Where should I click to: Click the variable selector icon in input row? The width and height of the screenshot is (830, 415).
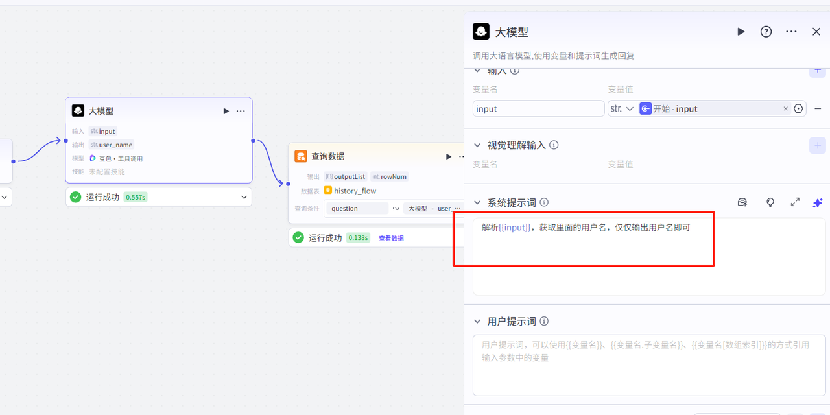coord(798,109)
